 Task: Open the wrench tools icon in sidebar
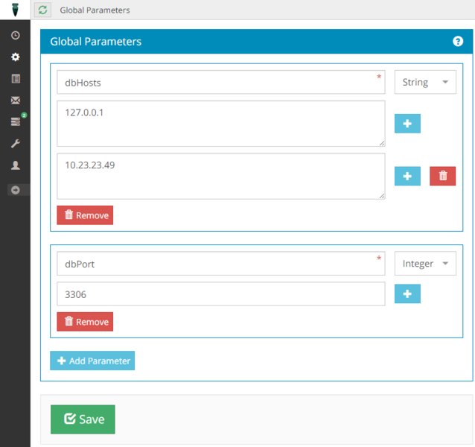pos(16,144)
